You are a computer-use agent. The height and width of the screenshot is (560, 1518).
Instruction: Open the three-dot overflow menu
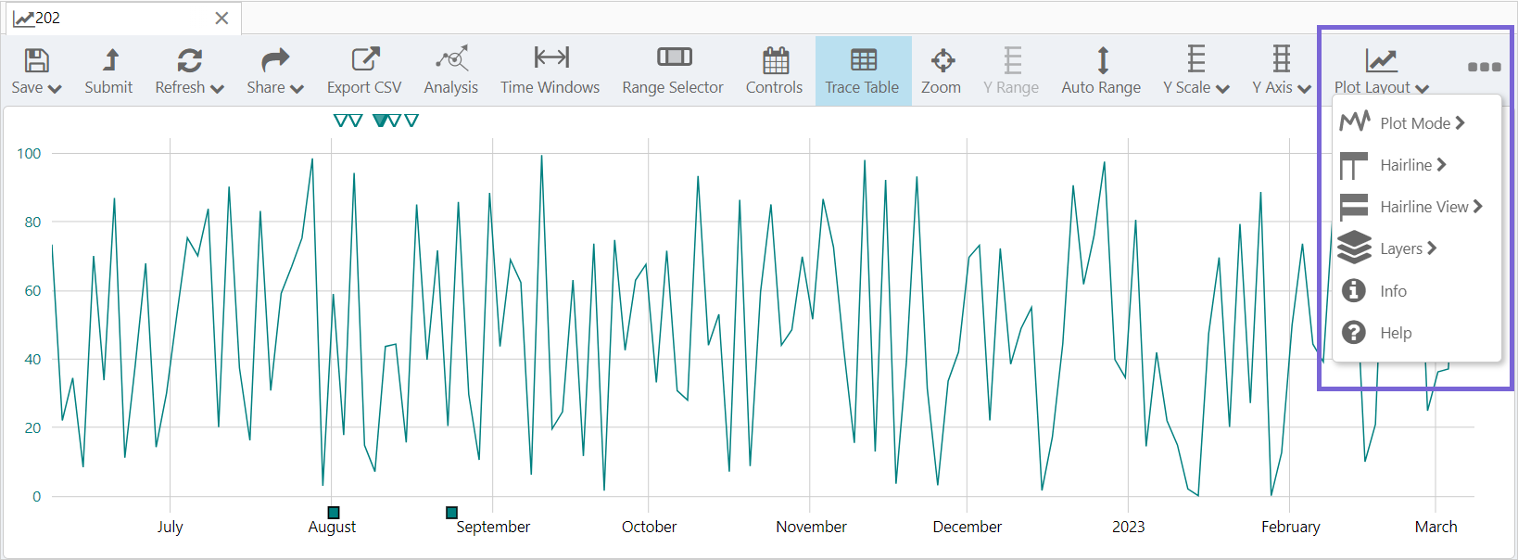(1484, 67)
